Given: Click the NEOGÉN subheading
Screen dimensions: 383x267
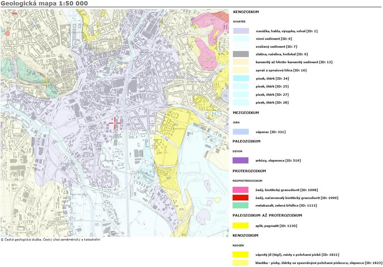Looking at the screenshot, I should pos(238,245).
